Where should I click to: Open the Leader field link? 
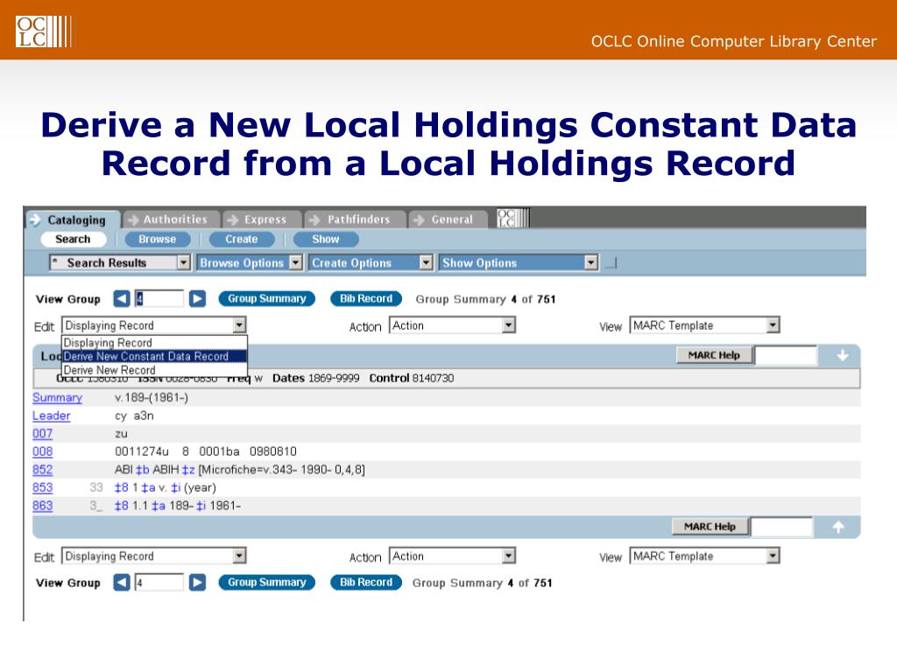pos(52,416)
